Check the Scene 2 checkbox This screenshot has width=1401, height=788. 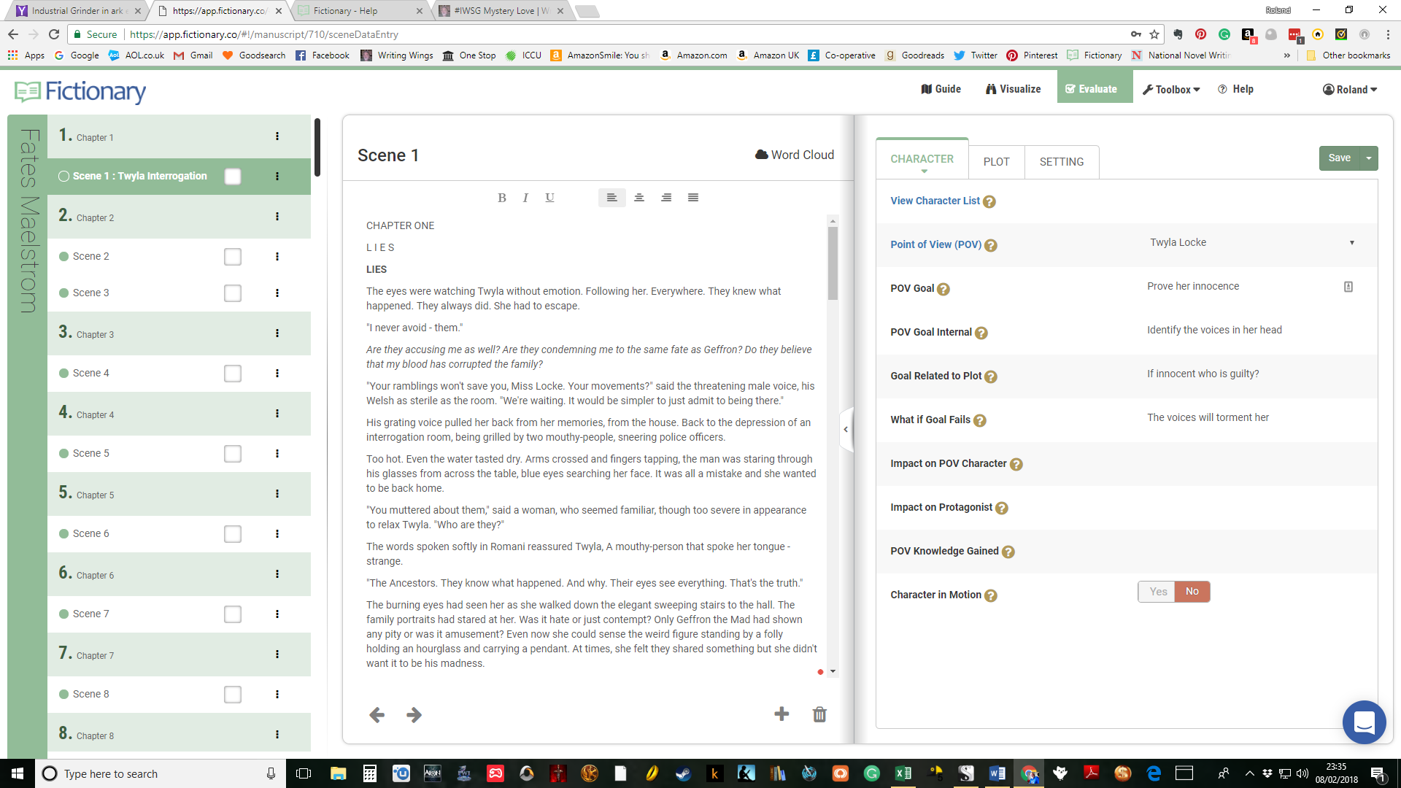click(233, 257)
